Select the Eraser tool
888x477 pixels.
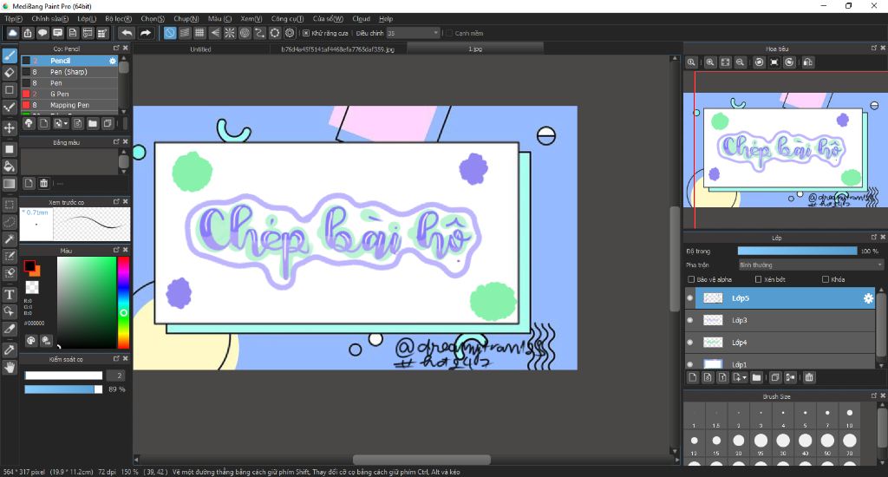9,73
